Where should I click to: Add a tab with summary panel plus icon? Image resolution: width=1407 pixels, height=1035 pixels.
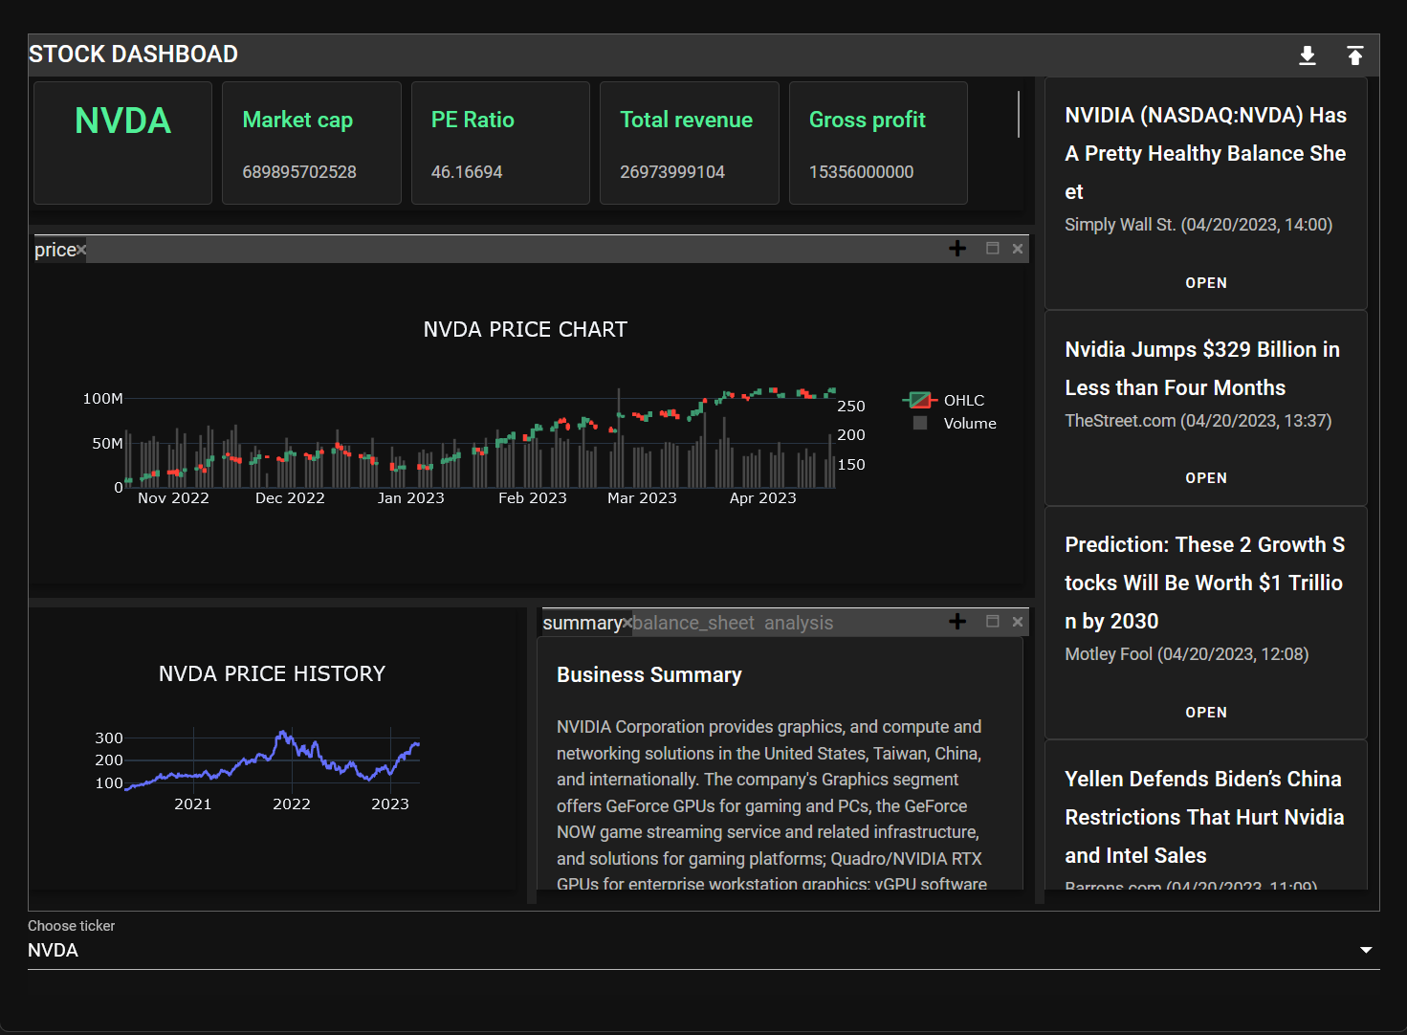pyautogui.click(x=957, y=622)
